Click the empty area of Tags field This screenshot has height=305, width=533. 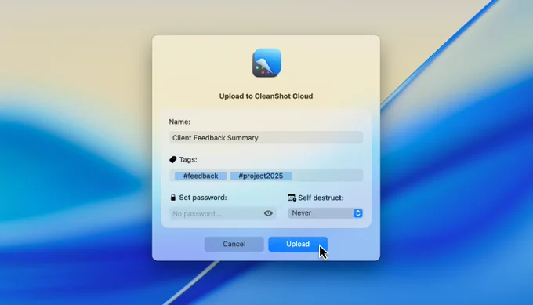tap(327, 176)
